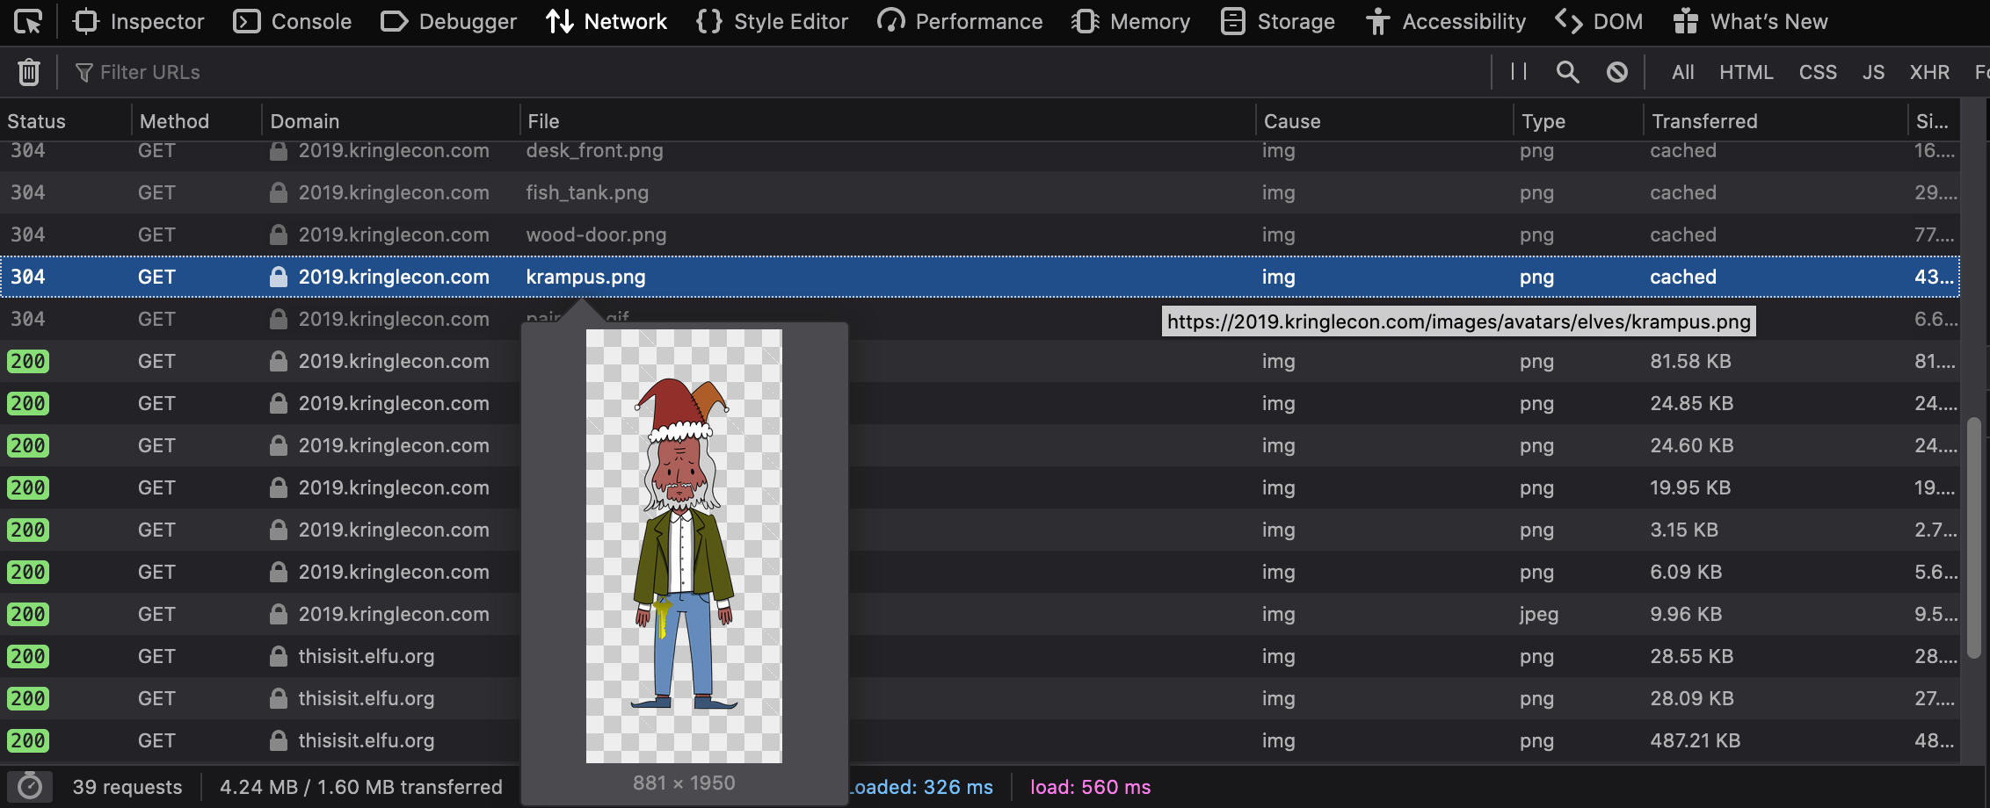The height and width of the screenshot is (808, 1990).
Task: Open the Inspector tab
Action: pos(139,21)
